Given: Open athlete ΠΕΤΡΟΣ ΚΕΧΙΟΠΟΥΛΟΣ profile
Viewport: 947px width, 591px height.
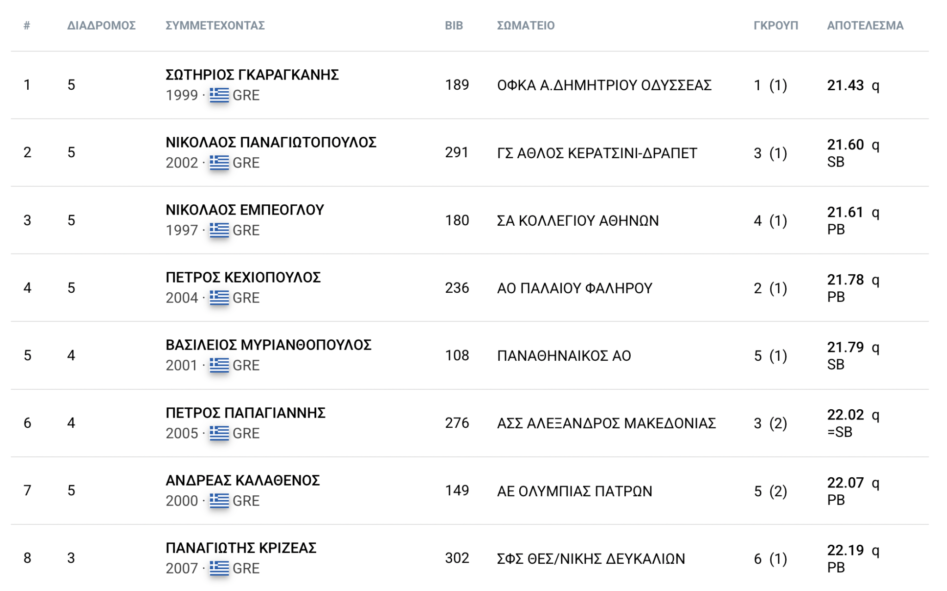Looking at the screenshot, I should pos(243,277).
